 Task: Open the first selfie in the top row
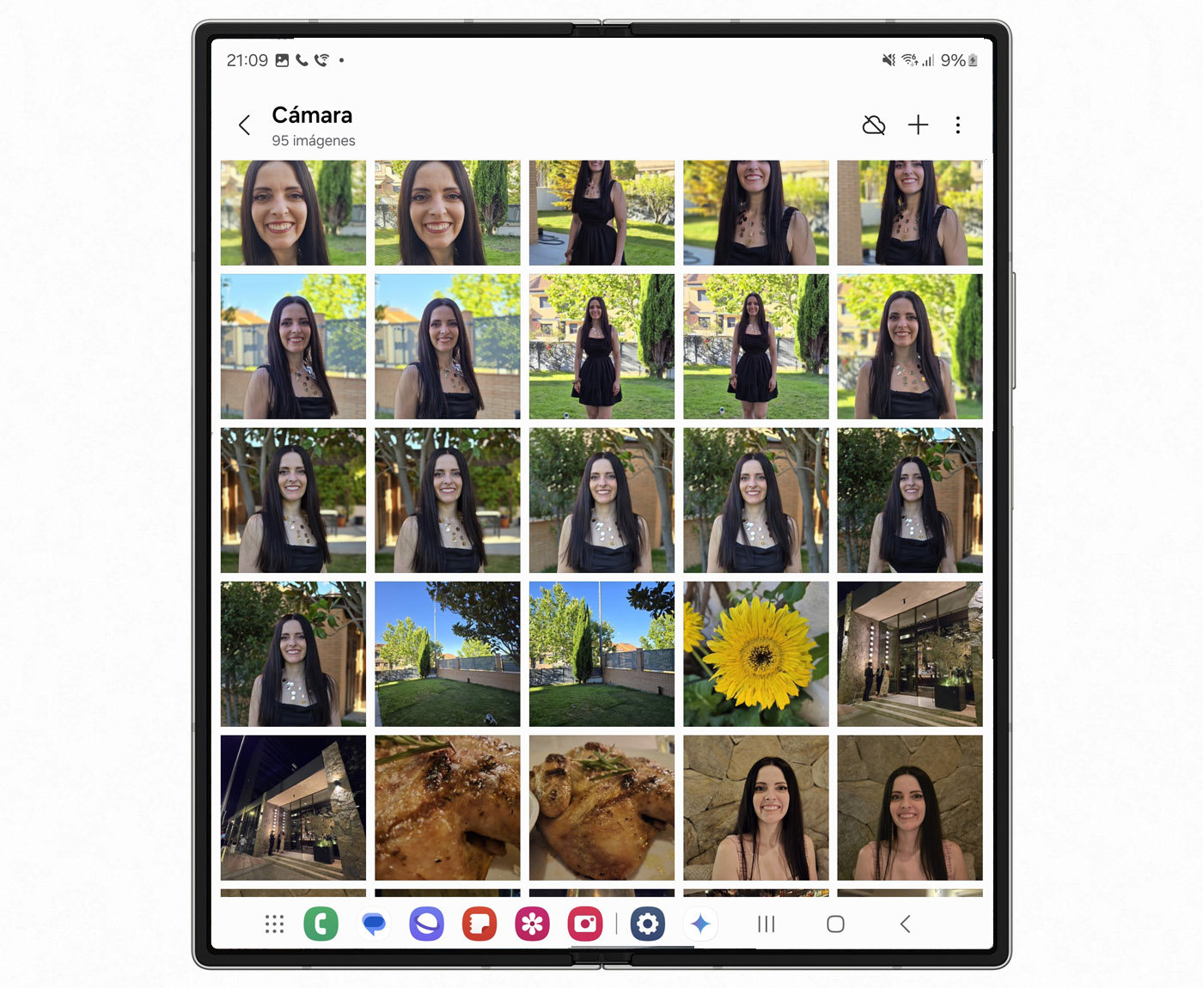[293, 213]
